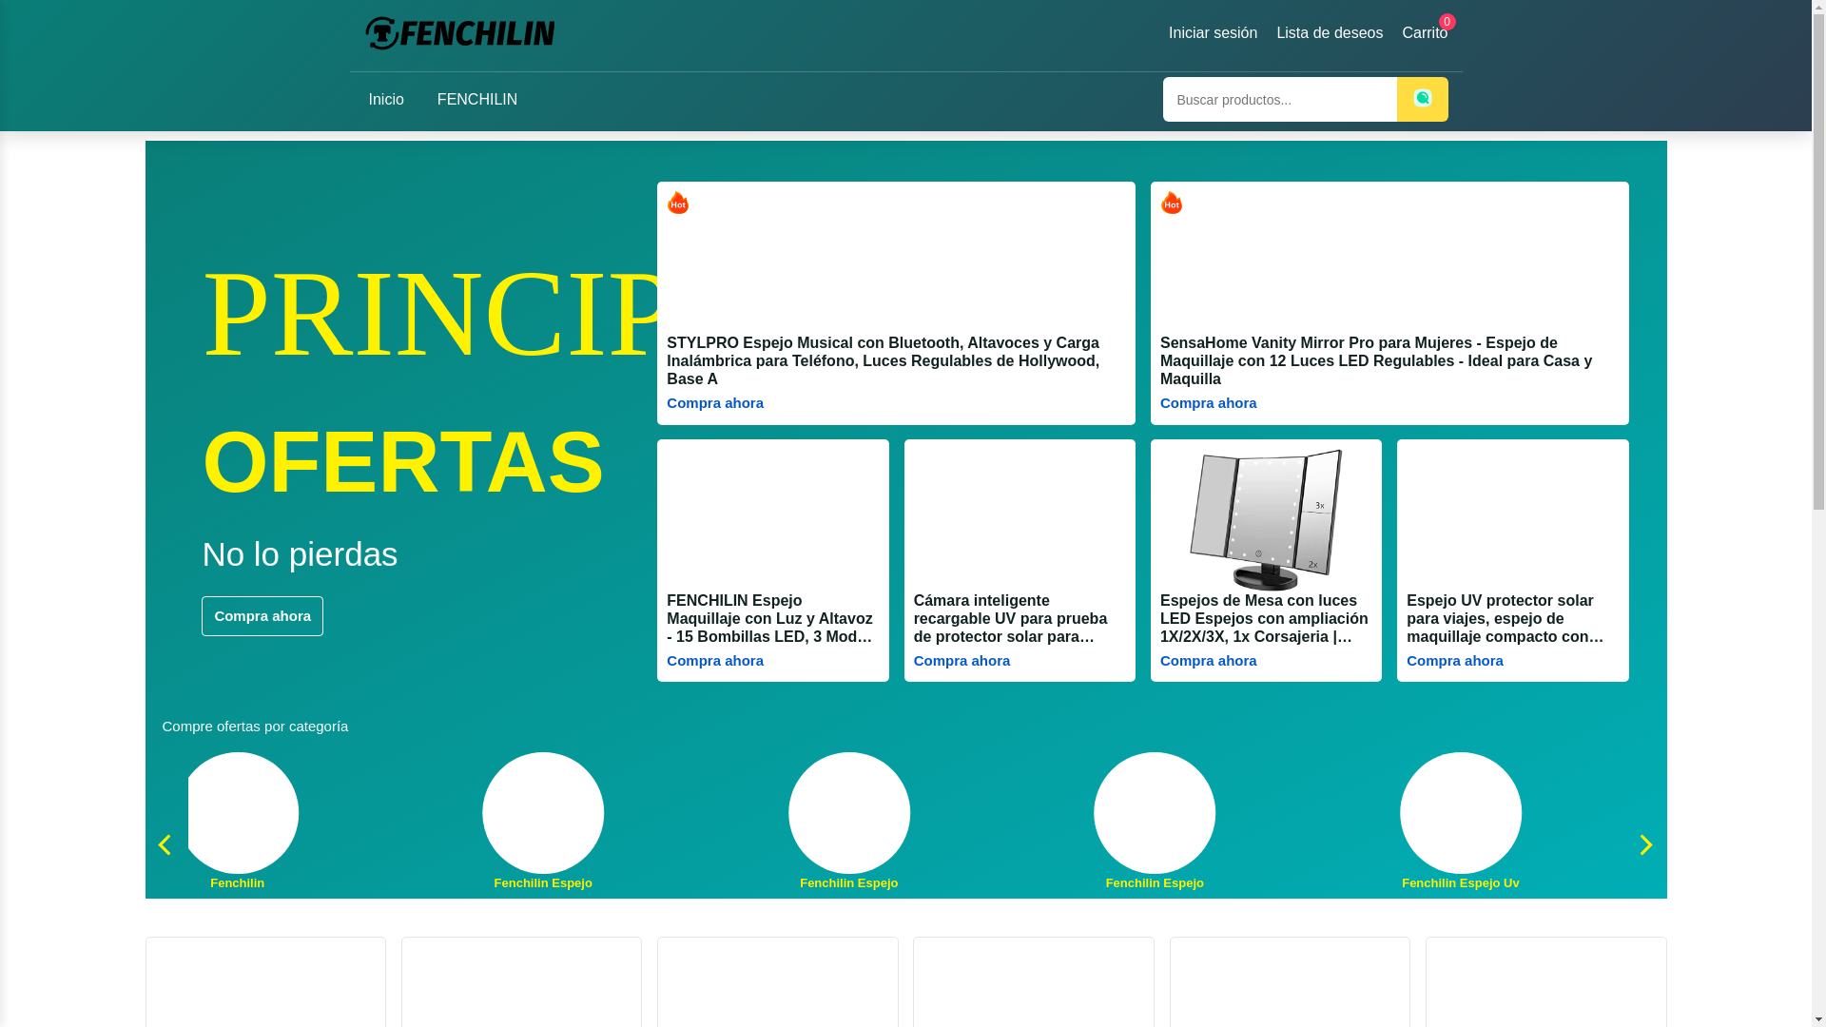This screenshot has height=1027, width=1826.
Task: Open Espejos de Mesa con luces LED title
Action: (1265, 619)
